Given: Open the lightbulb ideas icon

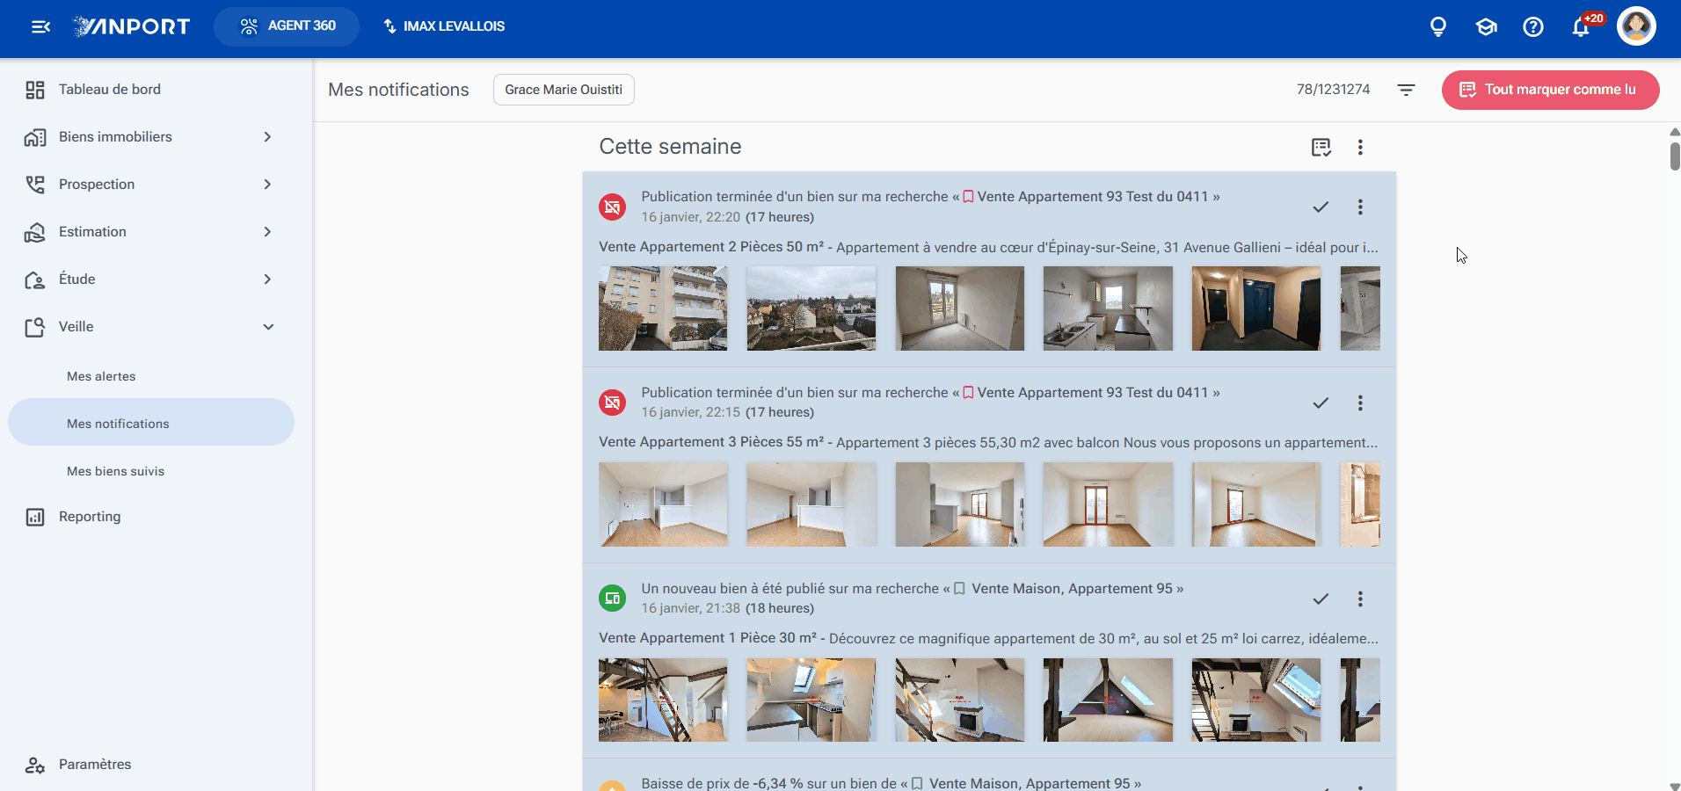Looking at the screenshot, I should point(1438,26).
